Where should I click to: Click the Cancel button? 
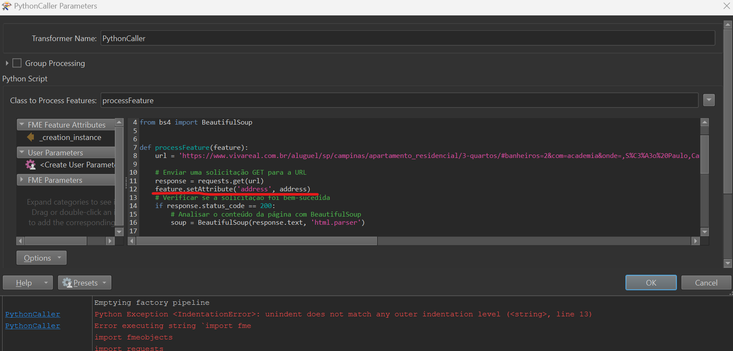(x=706, y=283)
